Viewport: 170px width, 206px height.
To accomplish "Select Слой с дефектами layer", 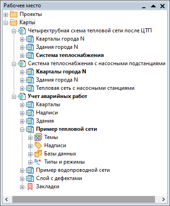I will pos(59,178).
